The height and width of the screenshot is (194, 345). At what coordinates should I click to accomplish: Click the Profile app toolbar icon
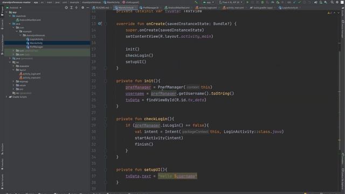pos(273,2)
